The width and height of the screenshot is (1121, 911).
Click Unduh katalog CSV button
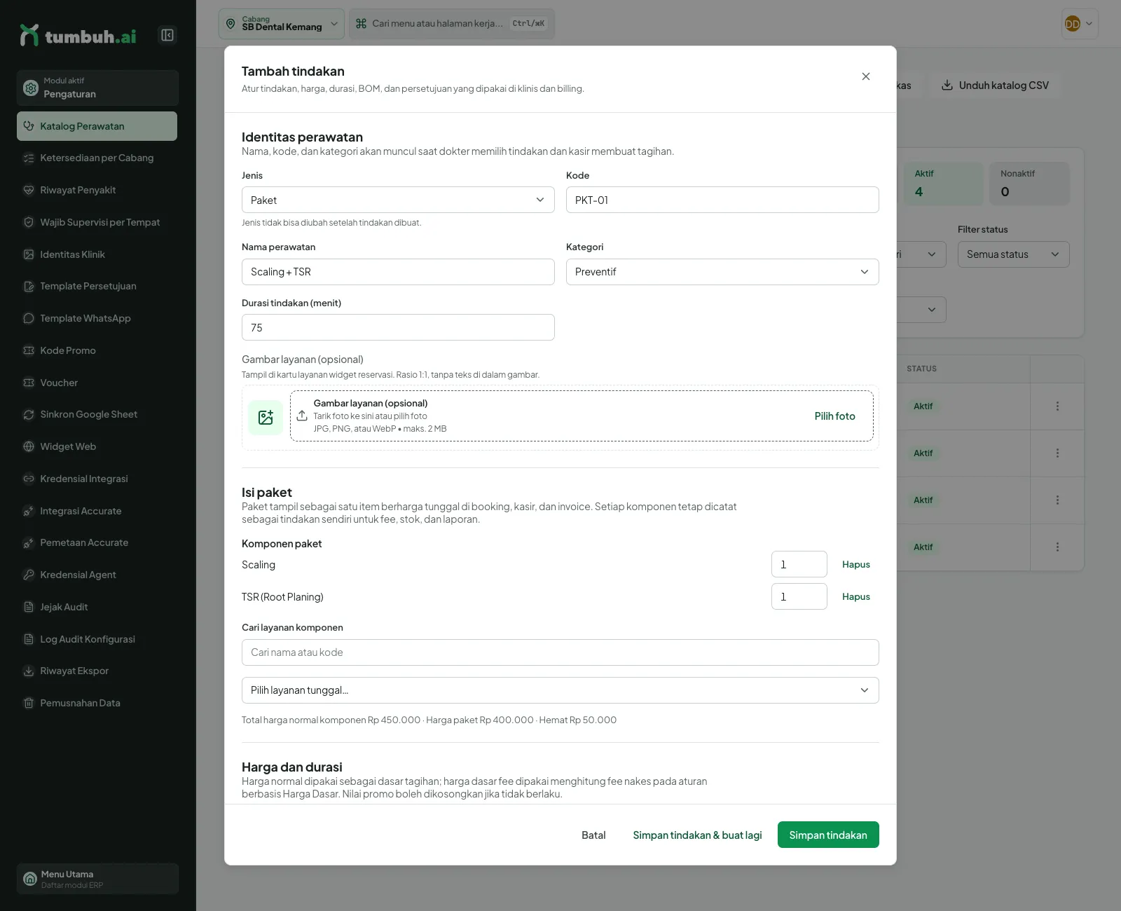[995, 85]
